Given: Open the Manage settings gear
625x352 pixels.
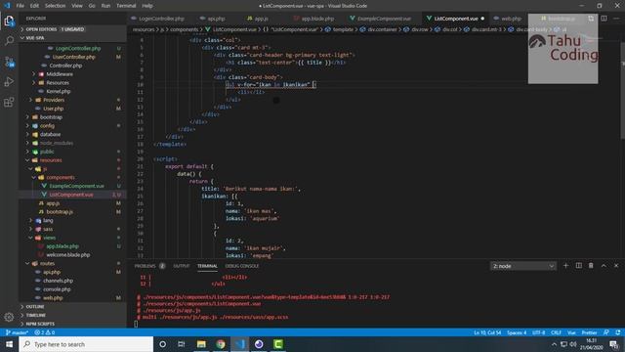Looking at the screenshot, I should 9,317.
